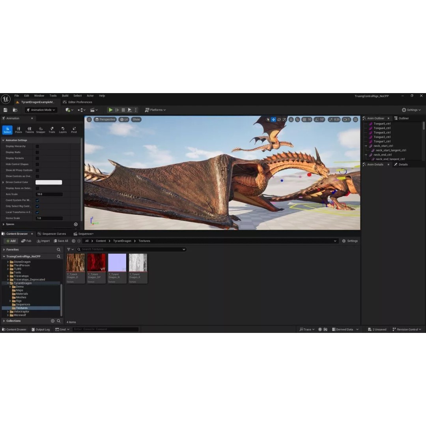Expand the Favorites section
This screenshot has height=426, width=426.
[x=4, y=249]
